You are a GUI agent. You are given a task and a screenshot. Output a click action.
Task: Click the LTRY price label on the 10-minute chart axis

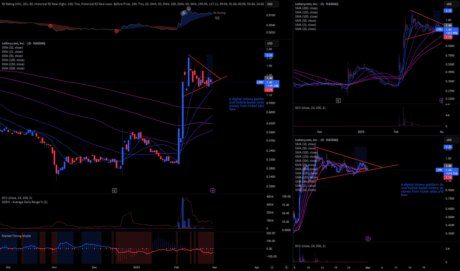439,170
